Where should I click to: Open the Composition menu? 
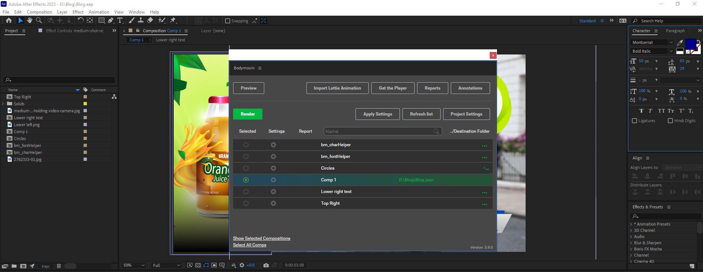[39, 12]
